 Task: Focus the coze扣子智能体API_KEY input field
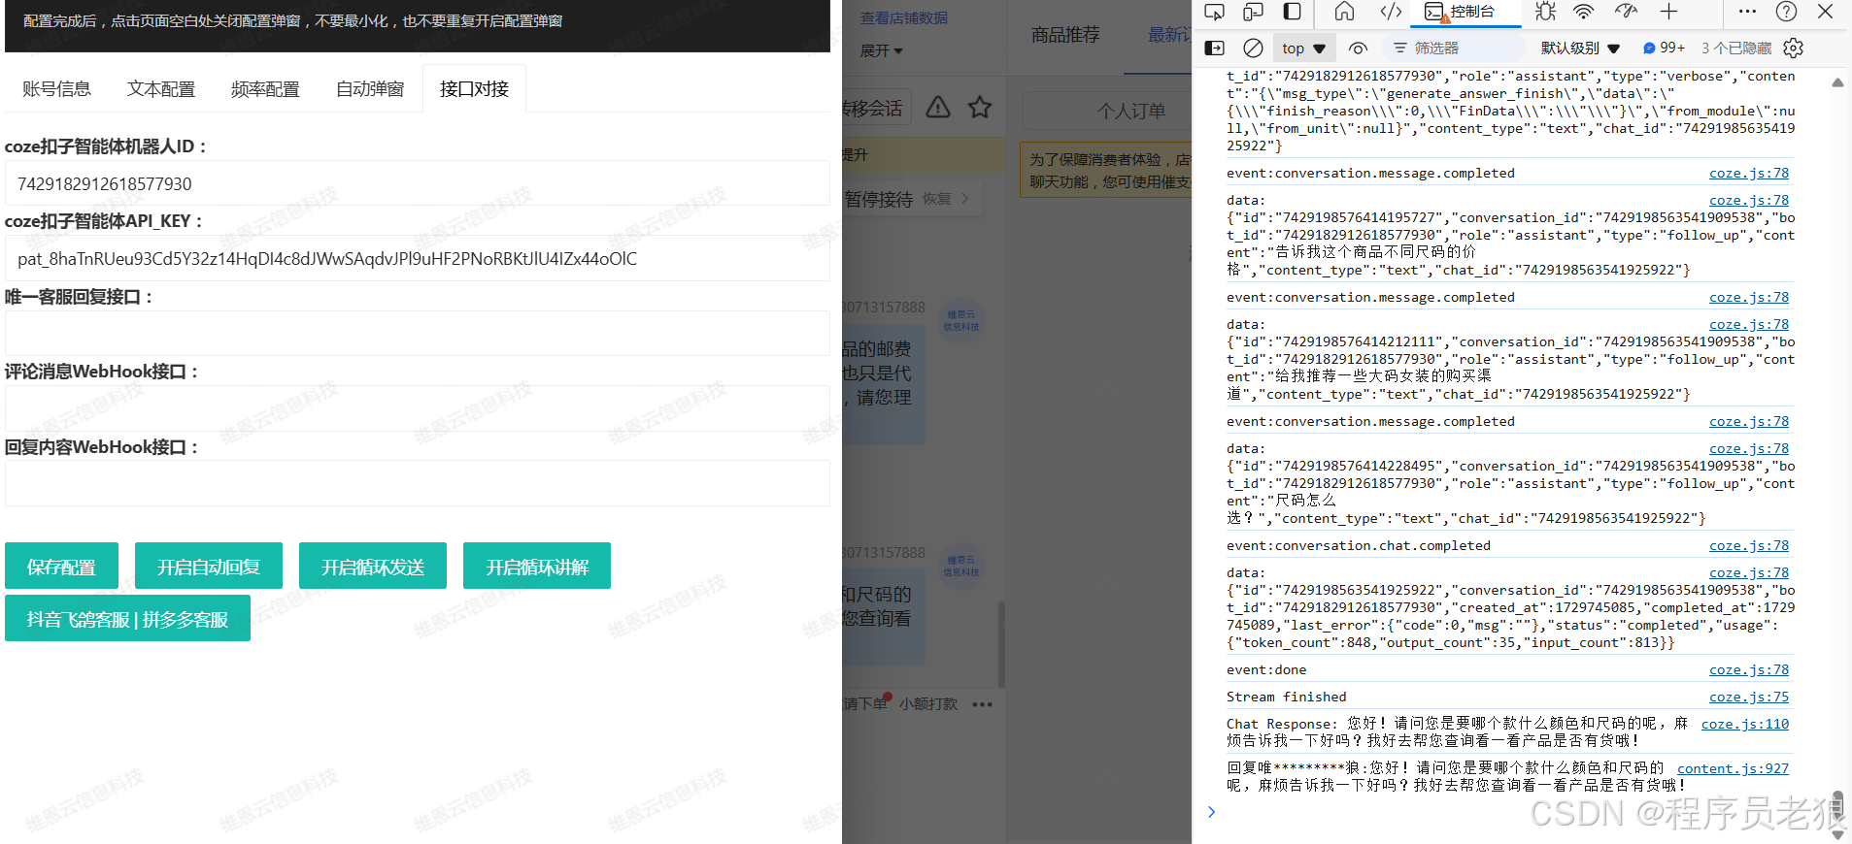pos(418,258)
